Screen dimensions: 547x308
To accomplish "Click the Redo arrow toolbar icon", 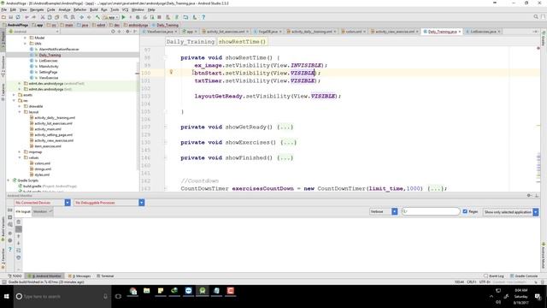I will point(34,17).
